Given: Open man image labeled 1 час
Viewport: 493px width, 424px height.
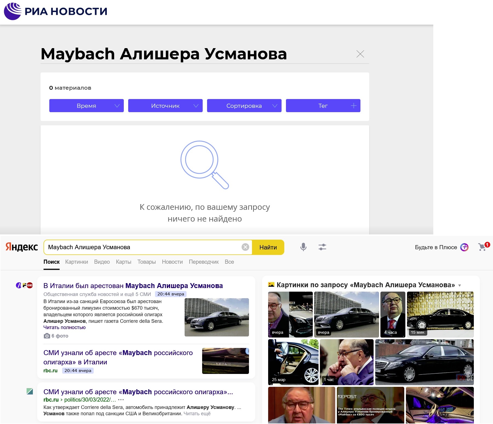Looking at the screenshot, I should click(x=347, y=362).
